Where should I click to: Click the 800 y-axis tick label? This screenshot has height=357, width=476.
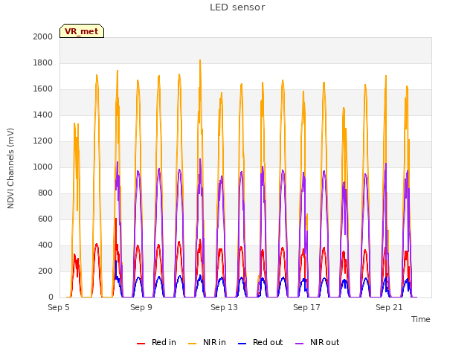(45, 193)
